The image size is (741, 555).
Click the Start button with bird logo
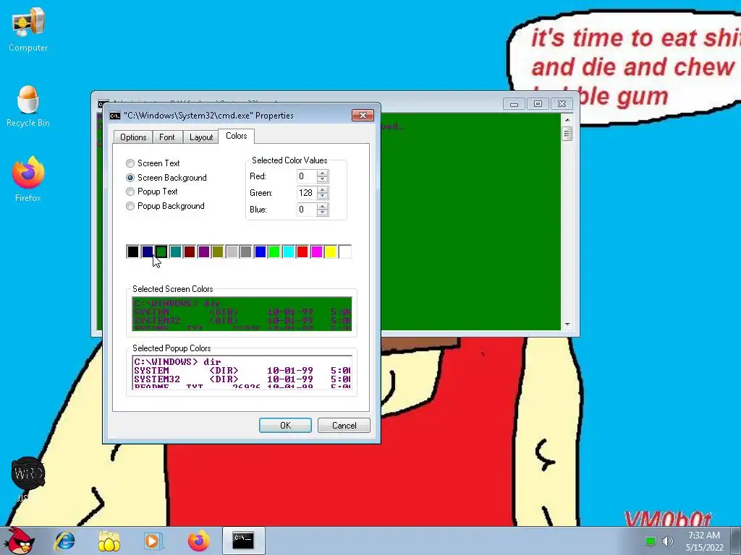pos(20,541)
